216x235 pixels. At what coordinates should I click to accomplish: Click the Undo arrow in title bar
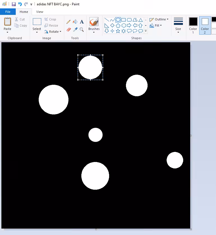point(20,4)
